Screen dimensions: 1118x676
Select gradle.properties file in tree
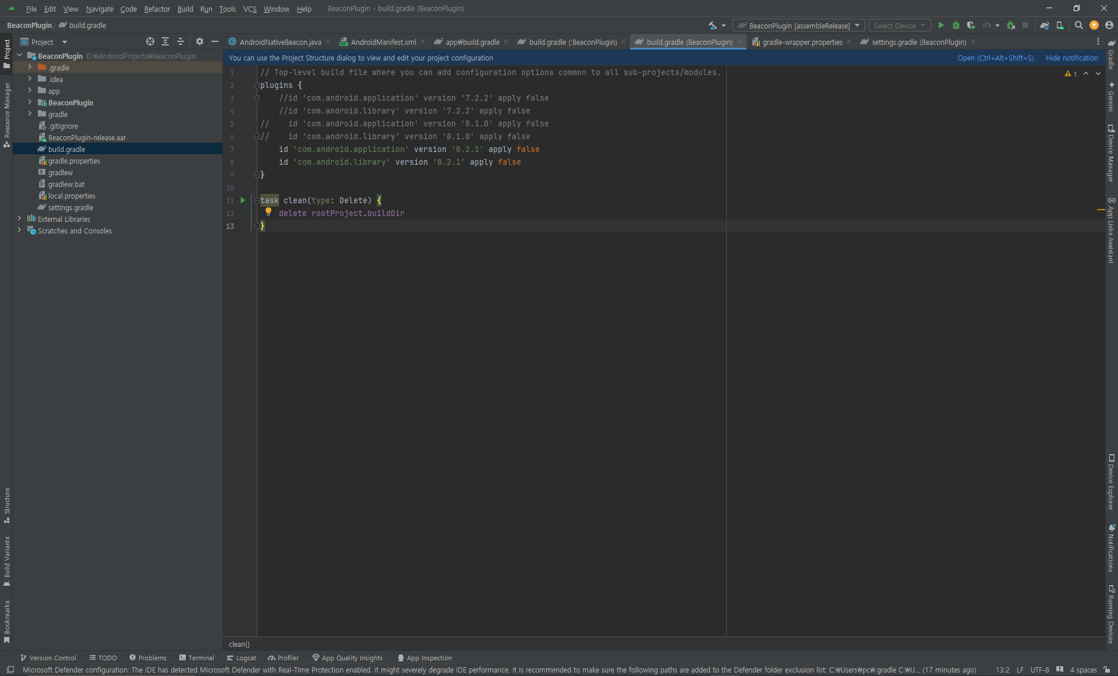point(74,161)
